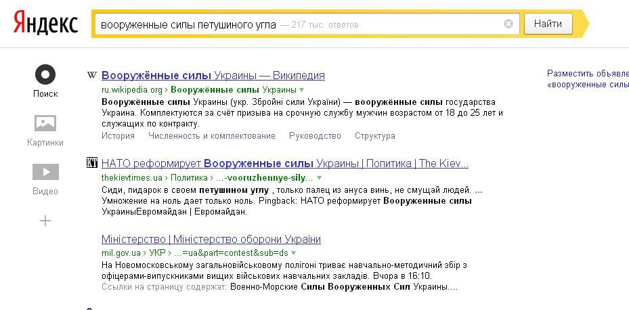Click the mil.gov.ua green URL
The height and width of the screenshot is (310, 629).
pos(121,253)
